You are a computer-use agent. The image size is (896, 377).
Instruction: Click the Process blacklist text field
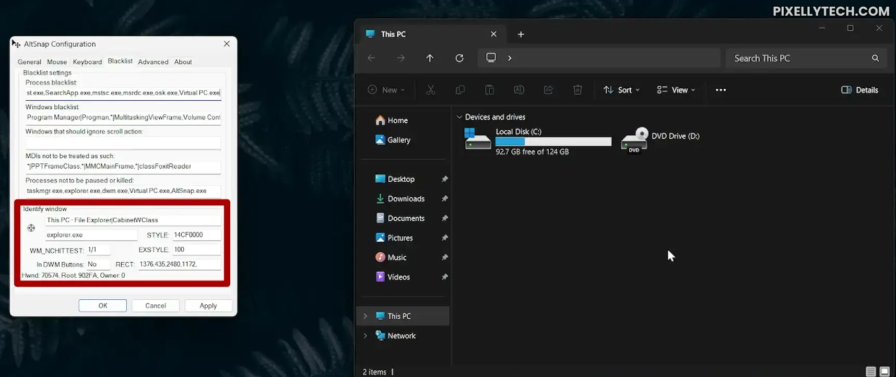(123, 93)
